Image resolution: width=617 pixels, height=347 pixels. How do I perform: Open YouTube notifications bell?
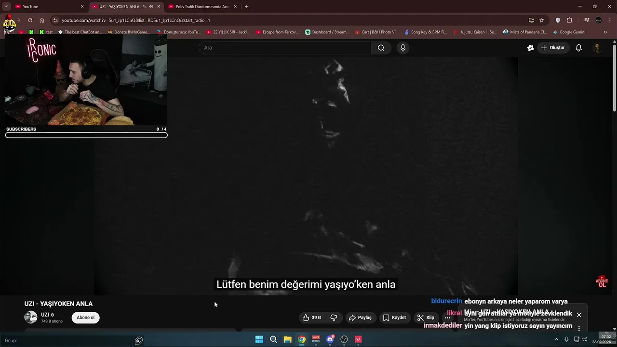coord(579,48)
